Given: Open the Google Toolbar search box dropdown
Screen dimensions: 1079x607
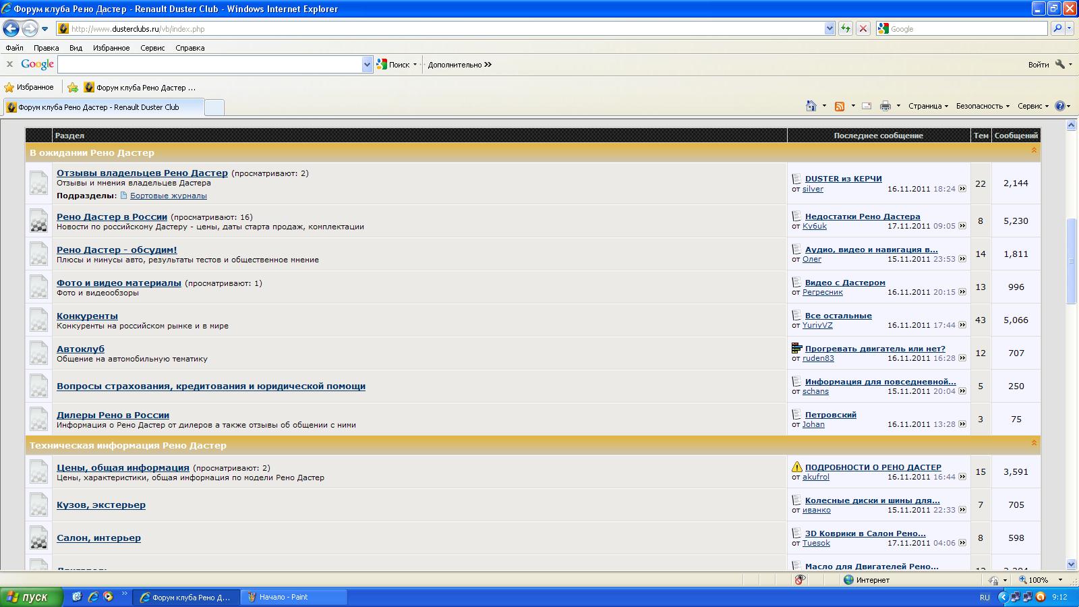Looking at the screenshot, I should pyautogui.click(x=367, y=65).
